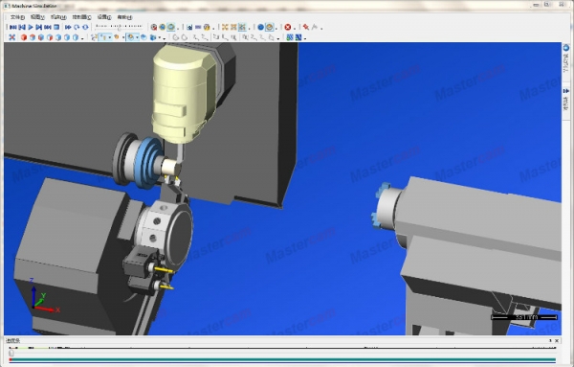
Task: Click the grayed measure icon beside red pin
Action: pos(315,27)
